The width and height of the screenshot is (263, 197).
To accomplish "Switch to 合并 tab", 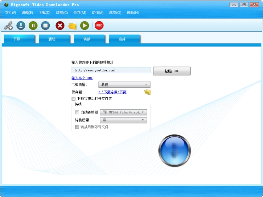I will (125, 39).
